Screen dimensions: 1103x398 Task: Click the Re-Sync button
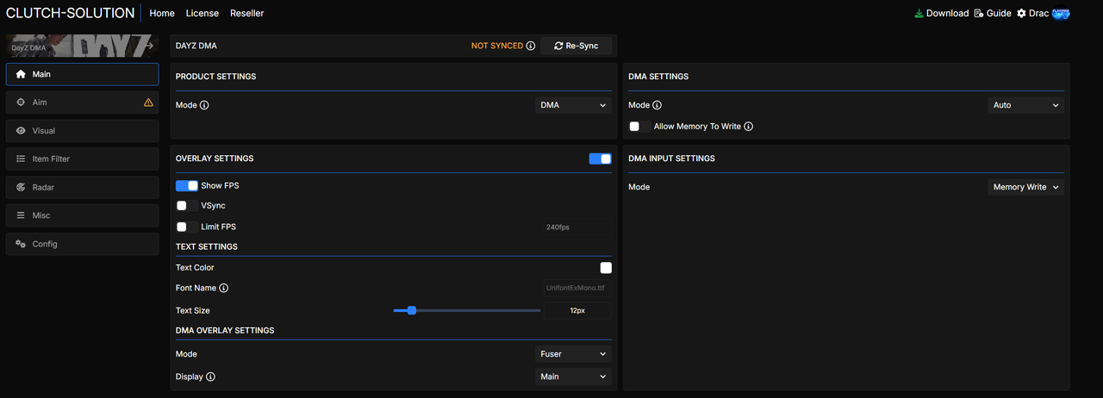(576, 46)
